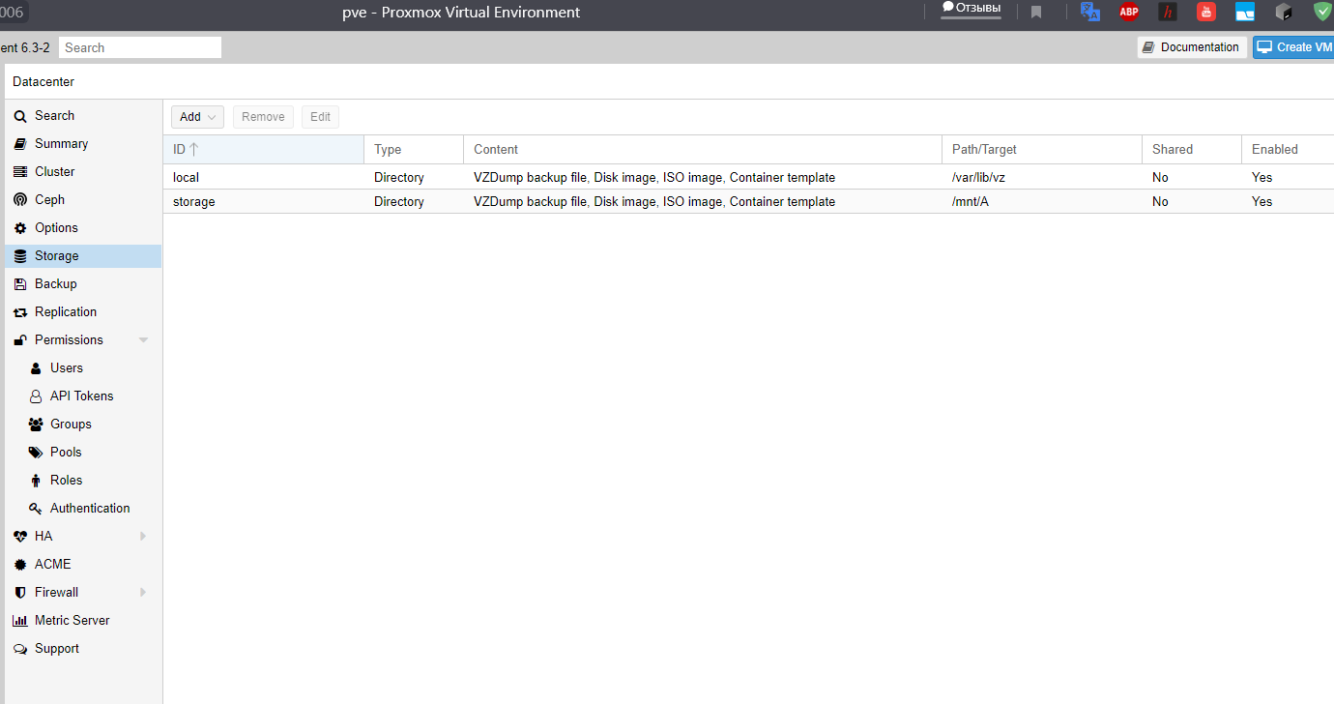Click the Users person icon
The width and height of the screenshot is (1334, 704).
(x=36, y=368)
